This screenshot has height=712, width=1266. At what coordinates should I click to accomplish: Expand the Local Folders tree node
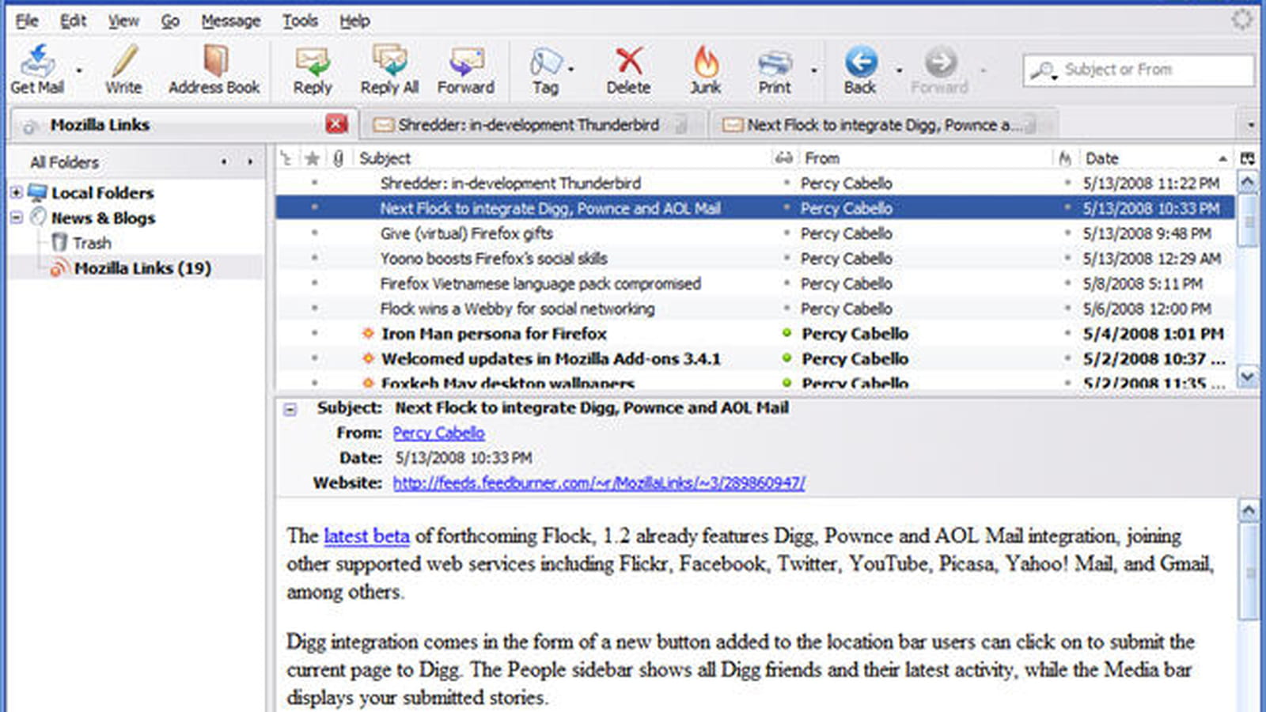[17, 191]
